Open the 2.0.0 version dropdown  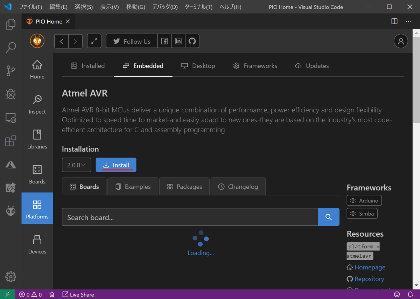point(76,165)
